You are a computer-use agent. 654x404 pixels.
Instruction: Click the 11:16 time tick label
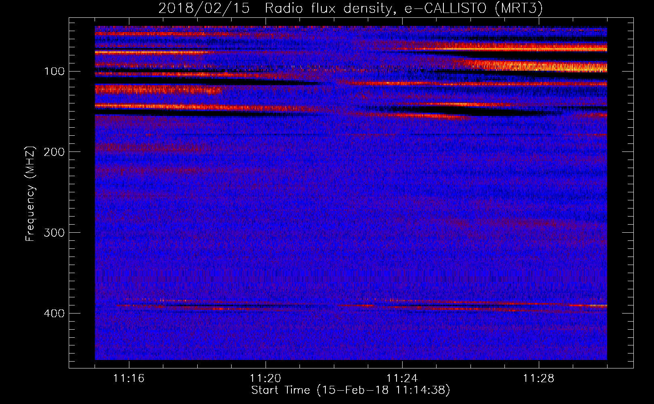[129, 379]
